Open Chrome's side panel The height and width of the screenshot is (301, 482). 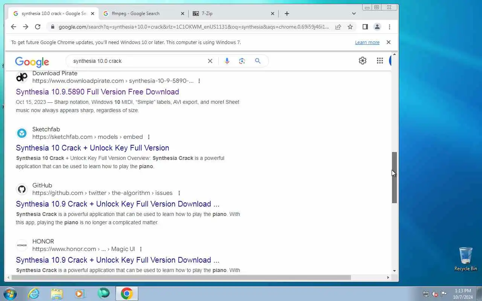(365, 27)
